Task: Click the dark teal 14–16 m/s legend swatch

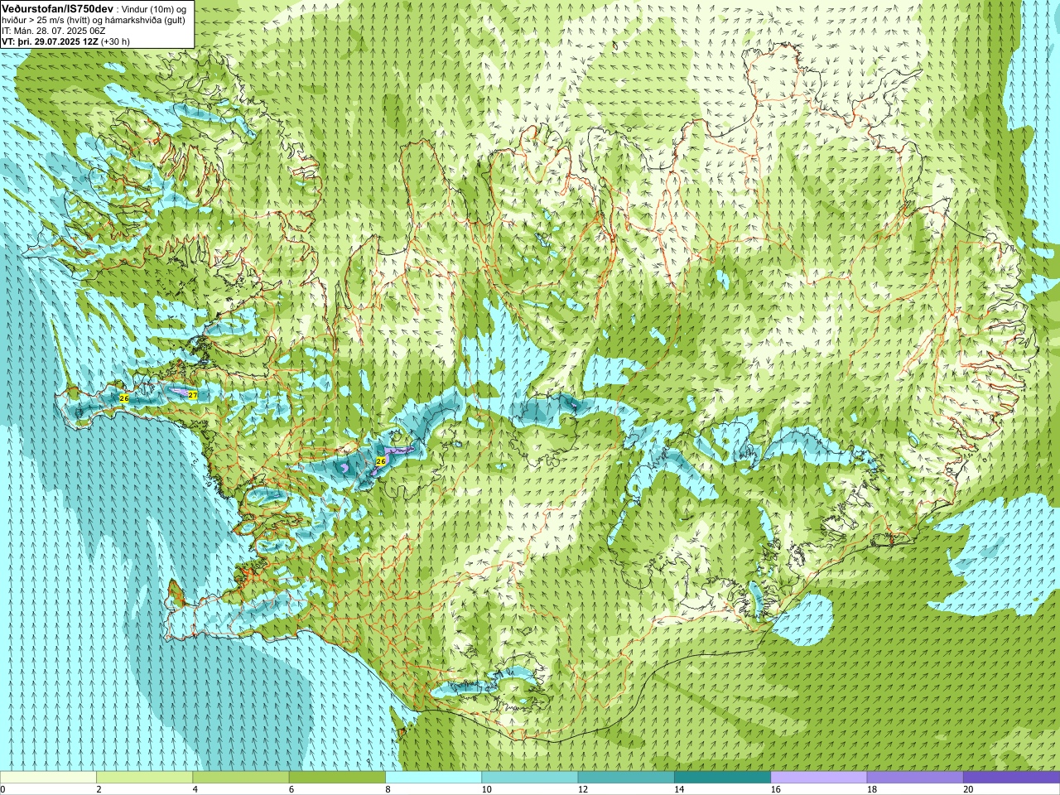Action: click(722, 778)
